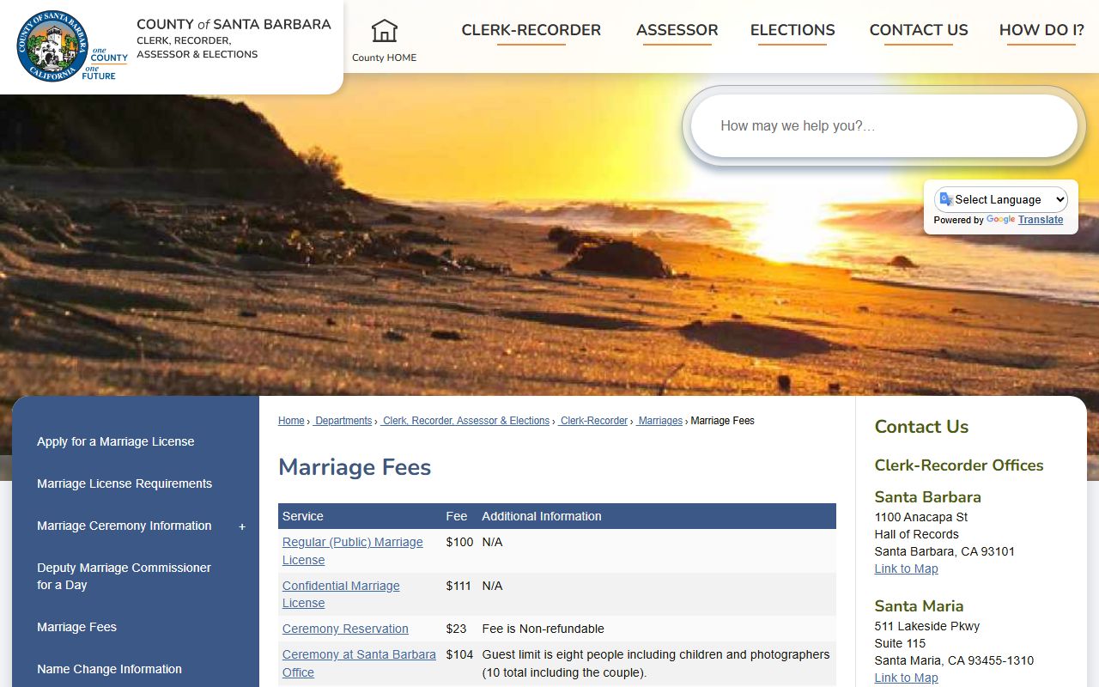This screenshot has height=687, width=1099.
Task: Click the Marriage Fees page heading
Action: 355,467
